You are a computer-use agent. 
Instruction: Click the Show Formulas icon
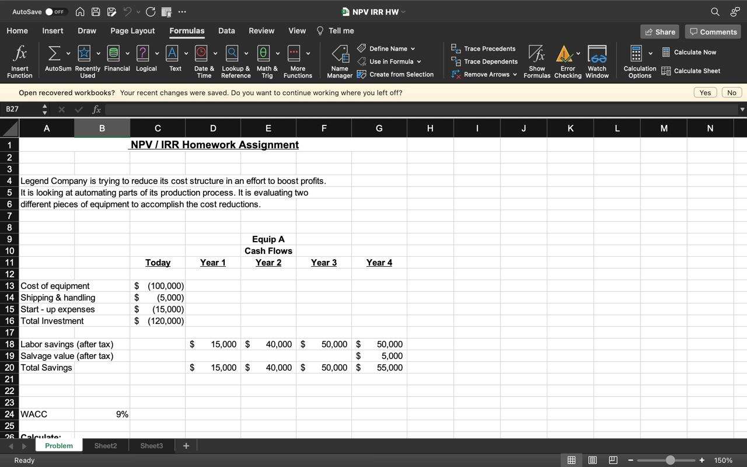(x=536, y=54)
